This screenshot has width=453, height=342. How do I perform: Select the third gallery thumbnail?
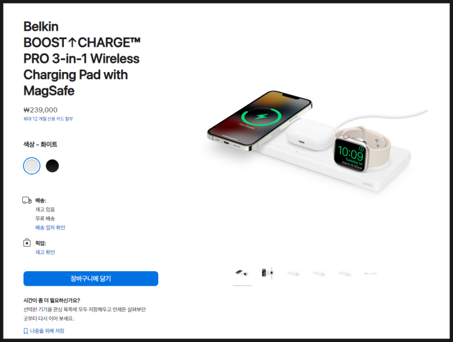tap(294, 273)
